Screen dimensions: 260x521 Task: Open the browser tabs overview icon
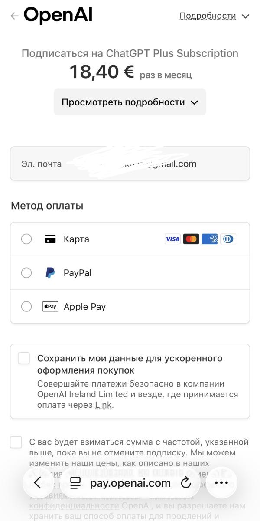pos(75,483)
